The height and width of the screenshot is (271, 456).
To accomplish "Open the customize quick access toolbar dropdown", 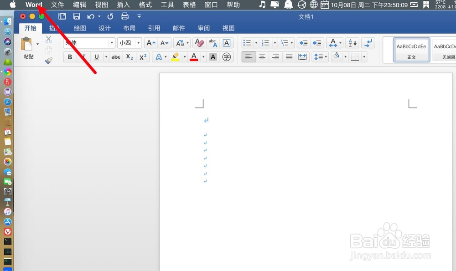I will [x=139, y=16].
